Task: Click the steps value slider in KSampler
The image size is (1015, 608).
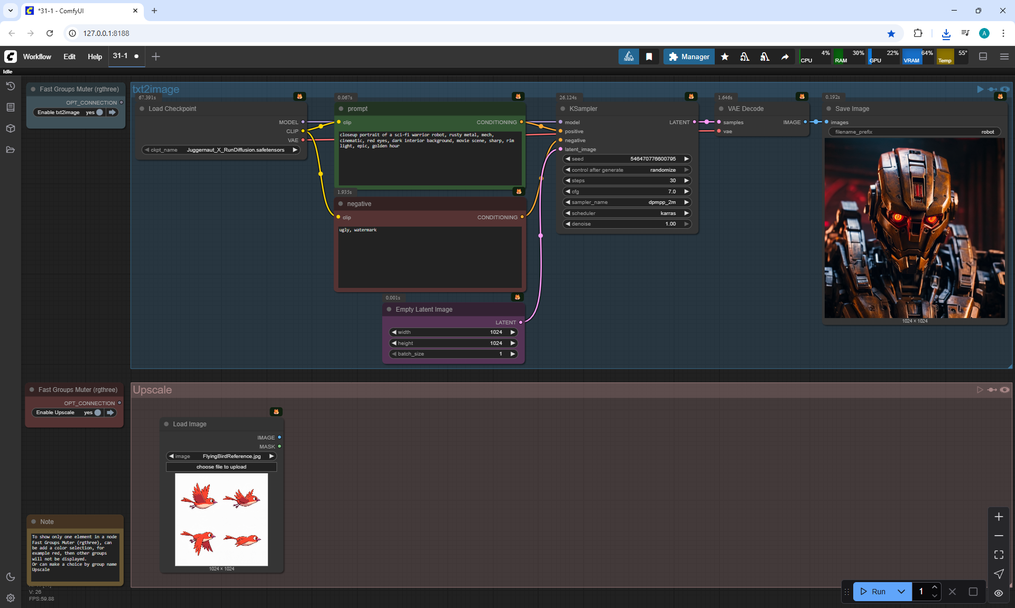Action: (x=627, y=181)
